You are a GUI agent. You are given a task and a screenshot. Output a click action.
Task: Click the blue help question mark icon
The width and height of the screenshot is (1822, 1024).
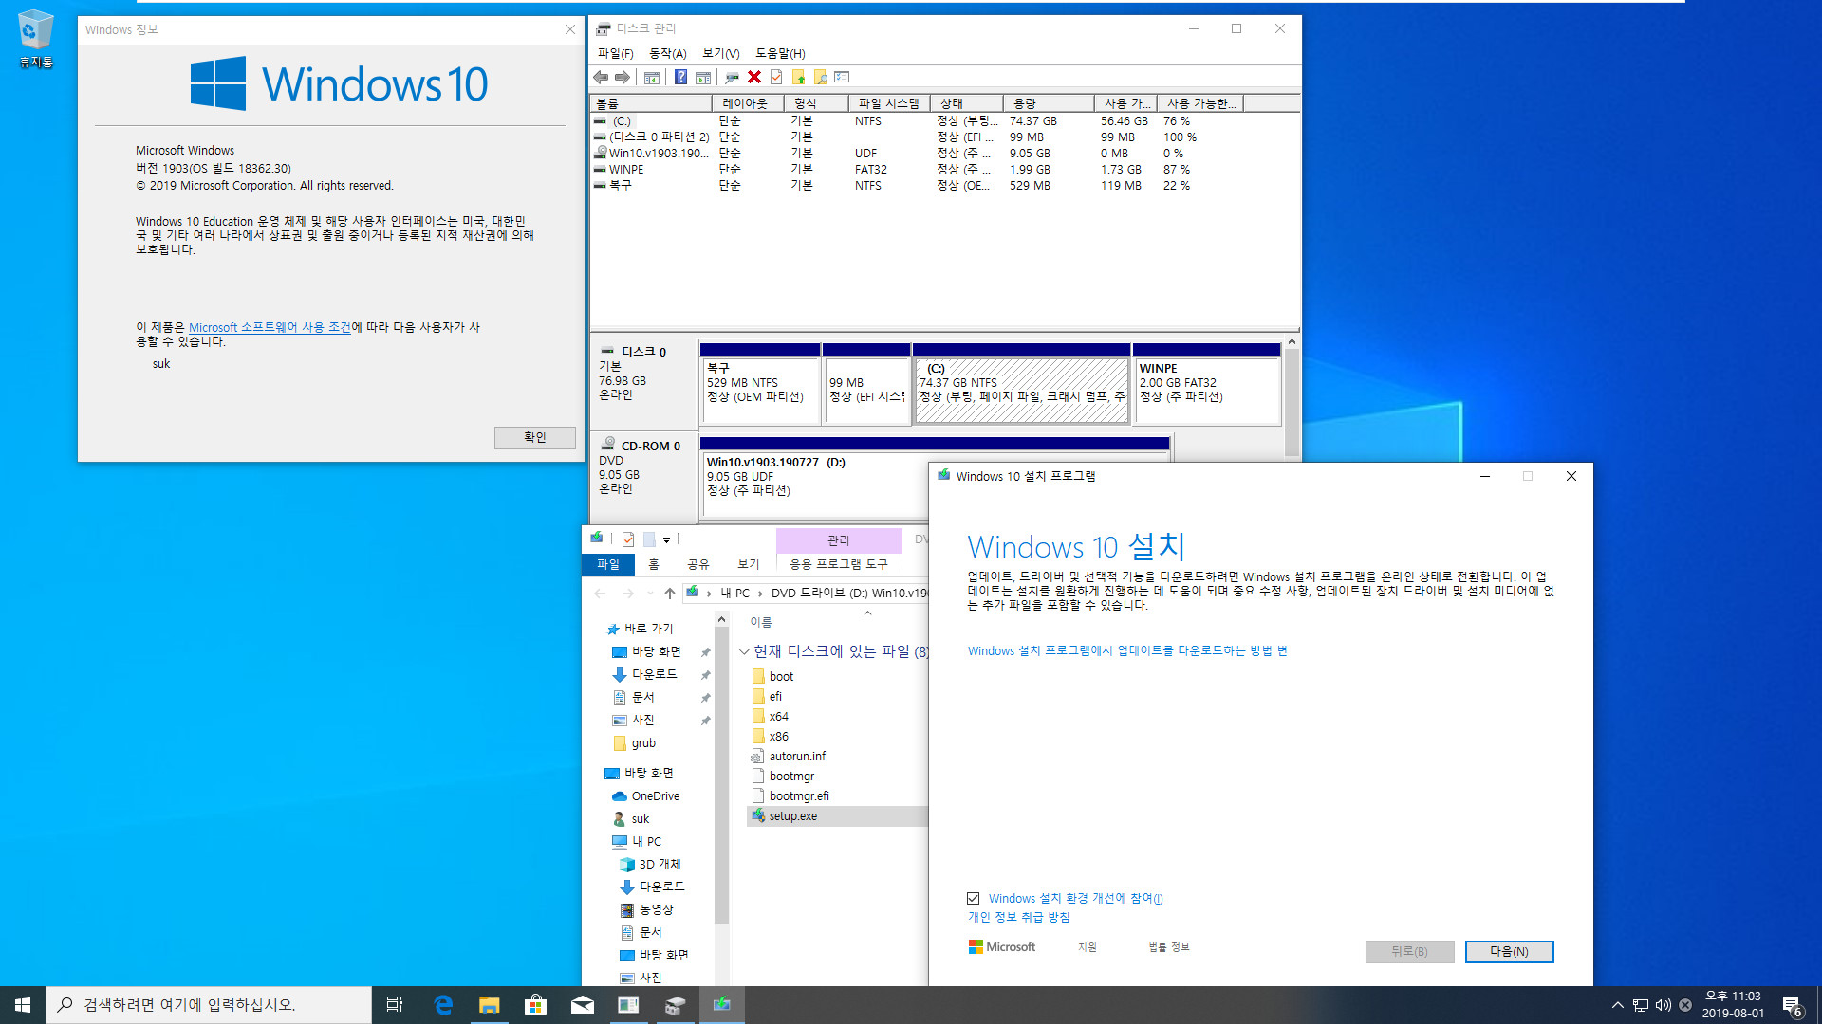680,77
